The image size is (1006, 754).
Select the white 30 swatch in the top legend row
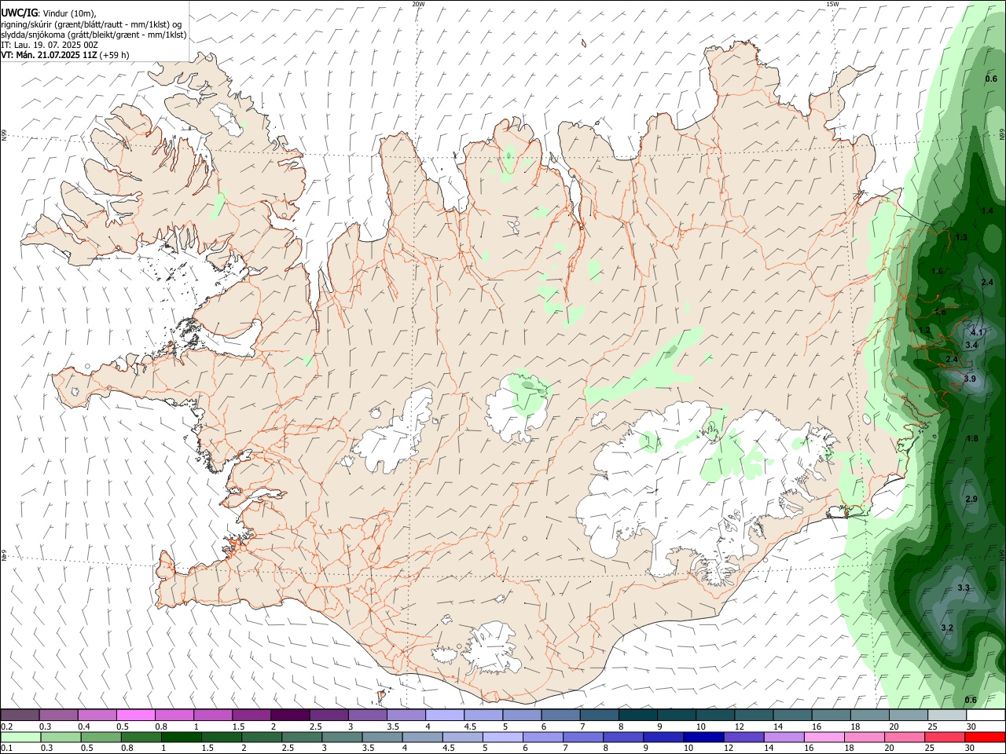point(986,715)
